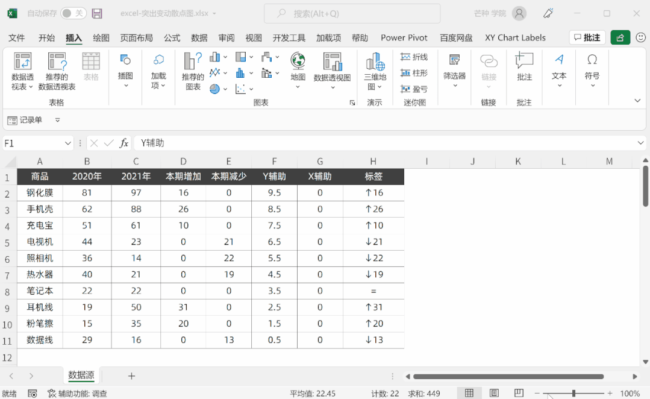Expand the formula bar
650x399 pixels.
(x=640, y=143)
